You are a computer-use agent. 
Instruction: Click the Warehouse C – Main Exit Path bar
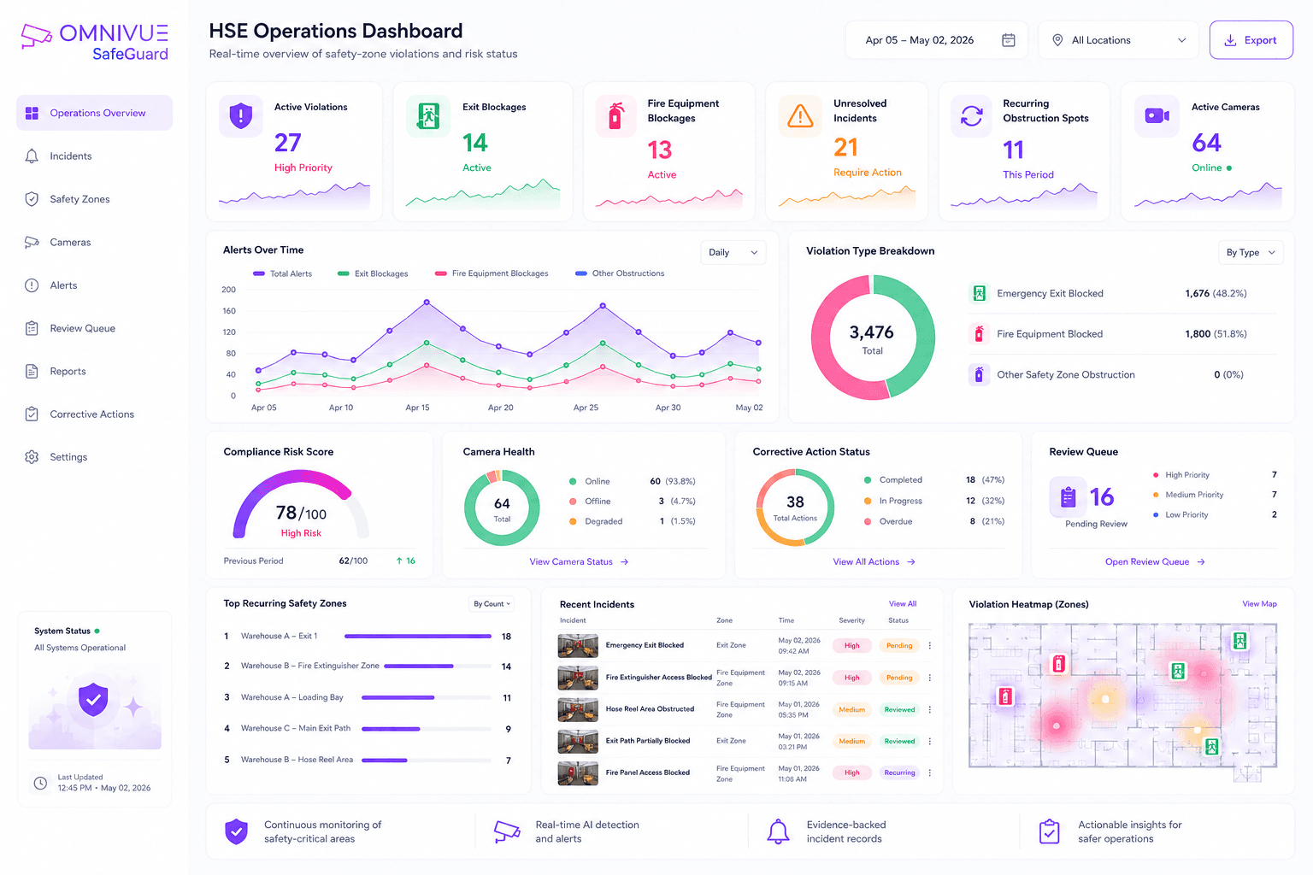pyautogui.click(x=427, y=729)
